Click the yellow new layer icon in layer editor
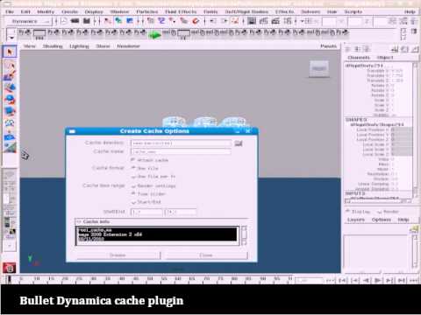Screen dimensions: 421x315 tap(414, 229)
